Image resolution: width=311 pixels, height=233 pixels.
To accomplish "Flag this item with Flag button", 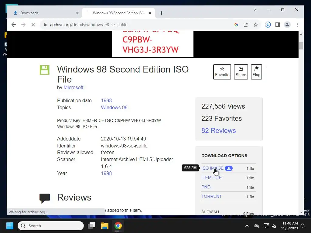I will click(x=256, y=72).
